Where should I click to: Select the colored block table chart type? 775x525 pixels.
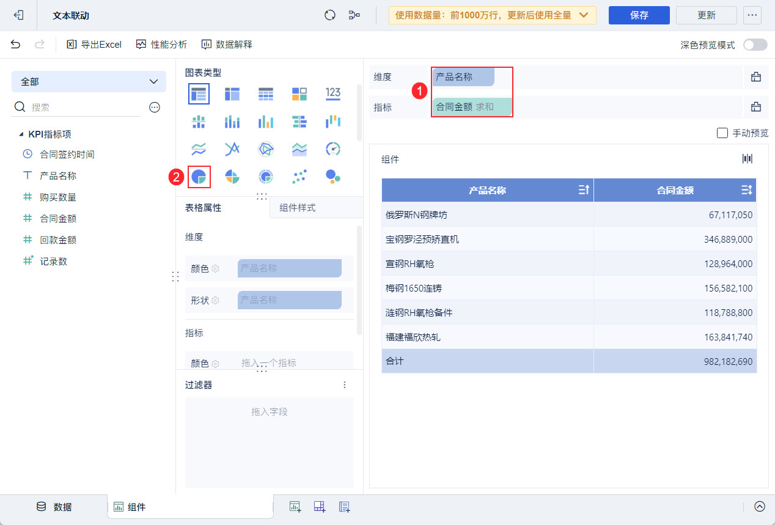click(x=299, y=94)
